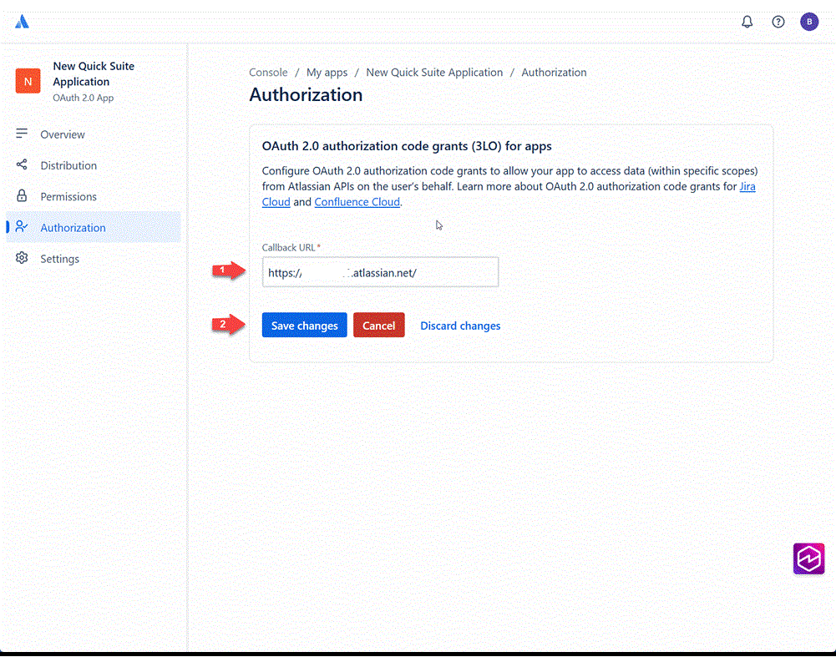
Task: Open the help question mark icon
Action: point(778,22)
